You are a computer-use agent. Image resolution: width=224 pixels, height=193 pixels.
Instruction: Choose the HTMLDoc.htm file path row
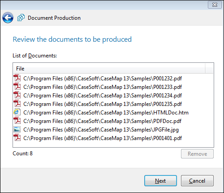point(106,113)
